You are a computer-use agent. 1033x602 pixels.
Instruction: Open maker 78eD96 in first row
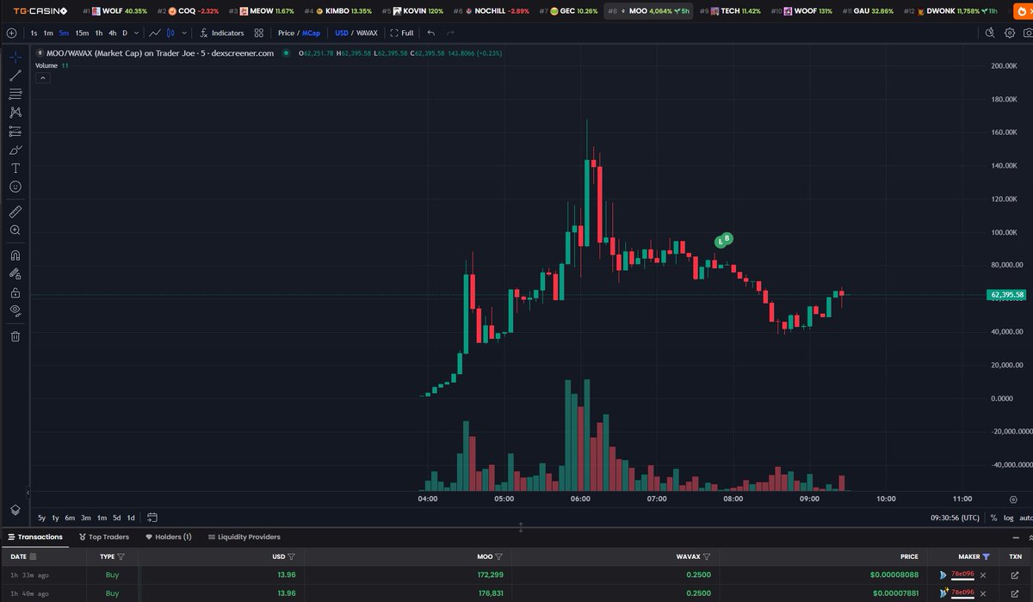[962, 574]
